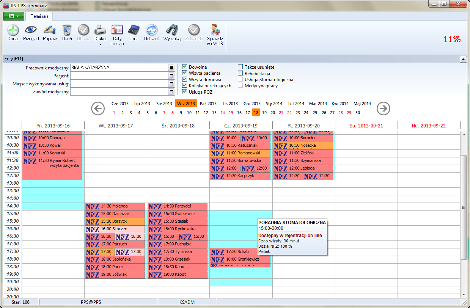Viewport: 470px width, 308px height.
Task: Click the Dodaj green plus icon
Action: click(13, 30)
